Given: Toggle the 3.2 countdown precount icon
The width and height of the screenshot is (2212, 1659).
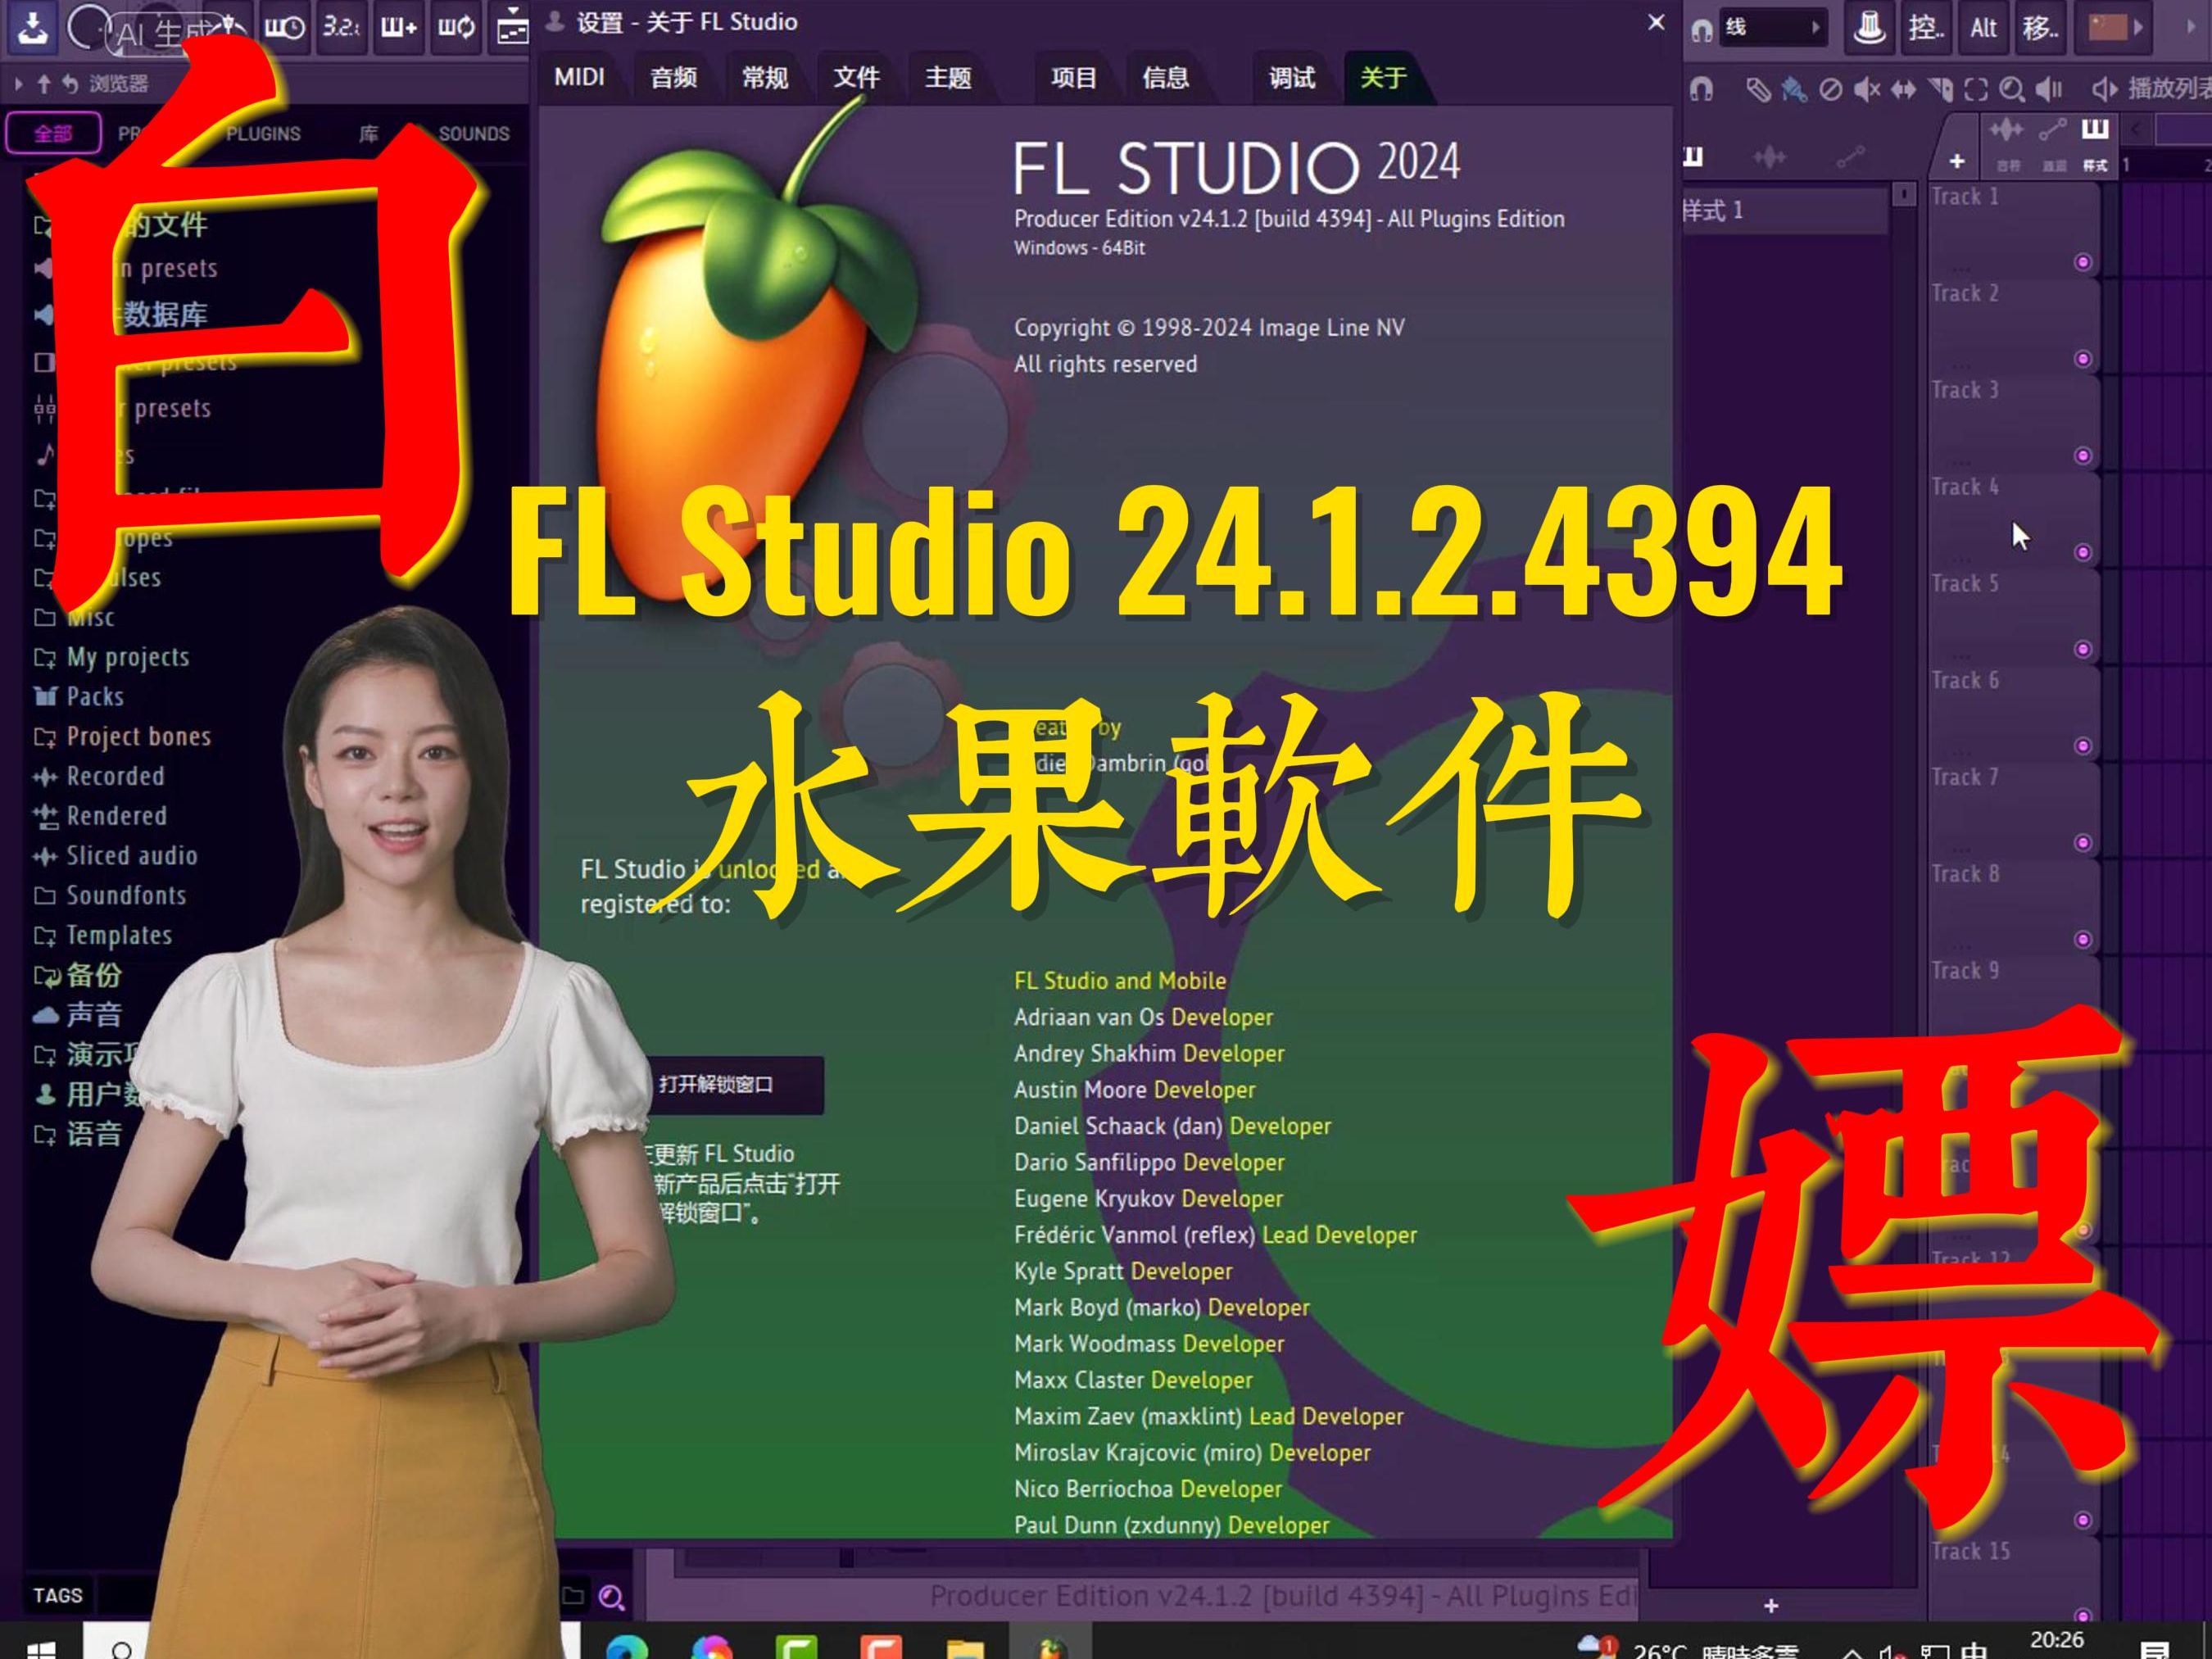Looking at the screenshot, I should coord(341,27).
